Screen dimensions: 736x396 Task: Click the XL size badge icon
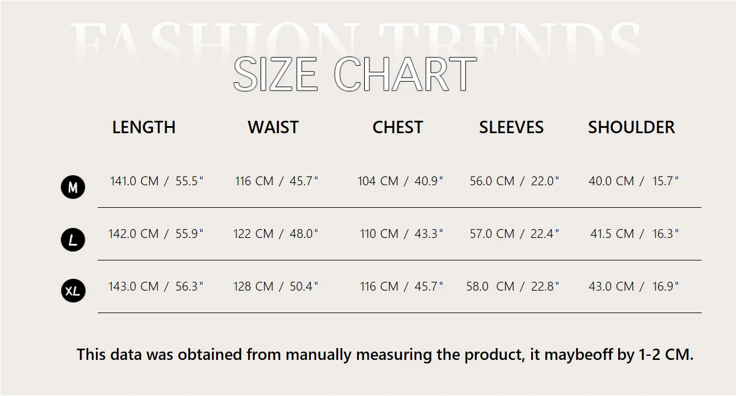point(73,291)
